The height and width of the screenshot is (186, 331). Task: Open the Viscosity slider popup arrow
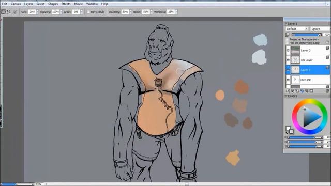pyautogui.click(x=130, y=12)
